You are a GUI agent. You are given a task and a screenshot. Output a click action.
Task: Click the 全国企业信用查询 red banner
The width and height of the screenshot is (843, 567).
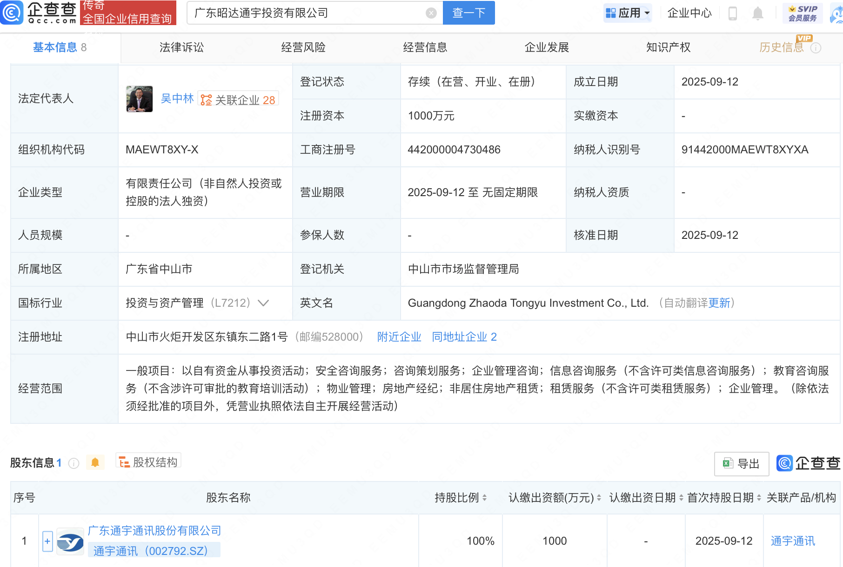coord(128,13)
